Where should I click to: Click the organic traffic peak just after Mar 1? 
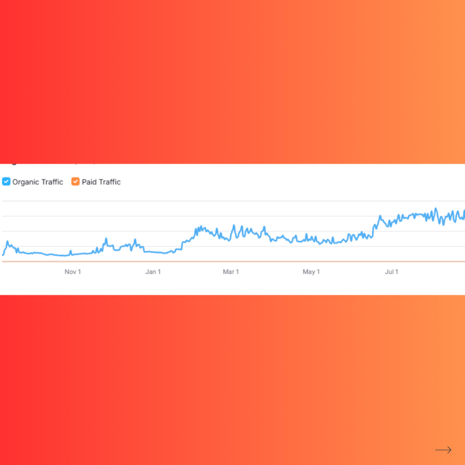[234, 225]
